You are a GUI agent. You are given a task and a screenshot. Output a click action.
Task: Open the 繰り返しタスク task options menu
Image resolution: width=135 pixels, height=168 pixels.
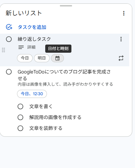click(x=121, y=39)
